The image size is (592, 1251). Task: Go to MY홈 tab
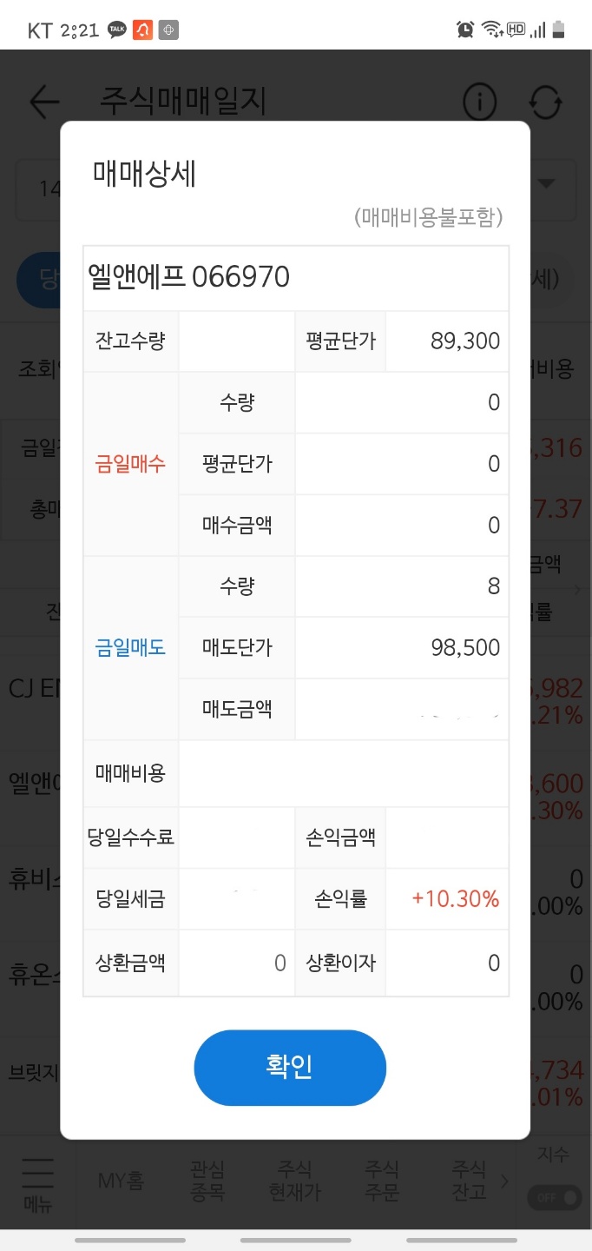tap(121, 1181)
